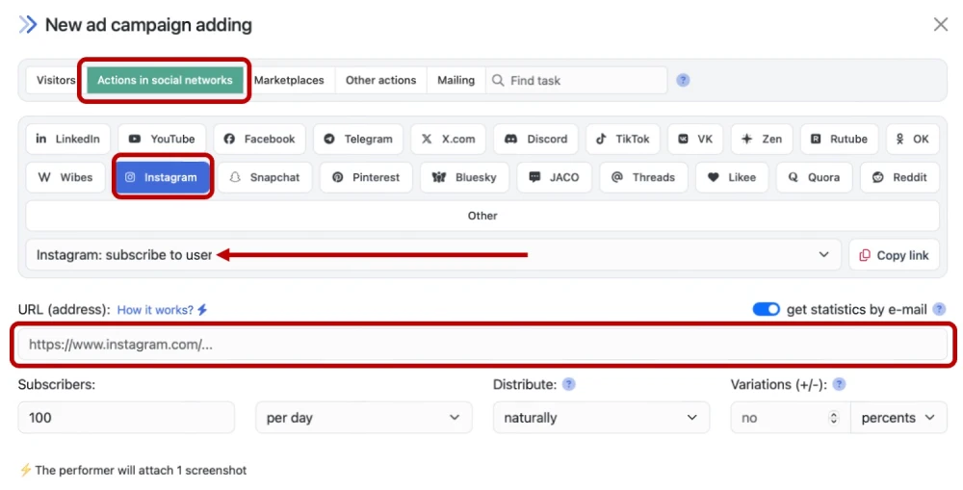This screenshot has width=963, height=490.
Task: Pick the Bluesky network option
Action: pos(465,177)
